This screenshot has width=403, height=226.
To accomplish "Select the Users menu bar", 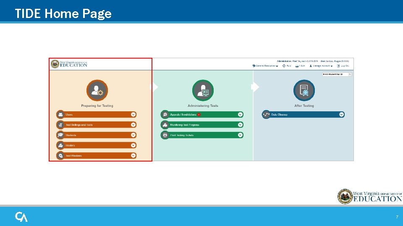I will pyautogui.click(x=97, y=115).
